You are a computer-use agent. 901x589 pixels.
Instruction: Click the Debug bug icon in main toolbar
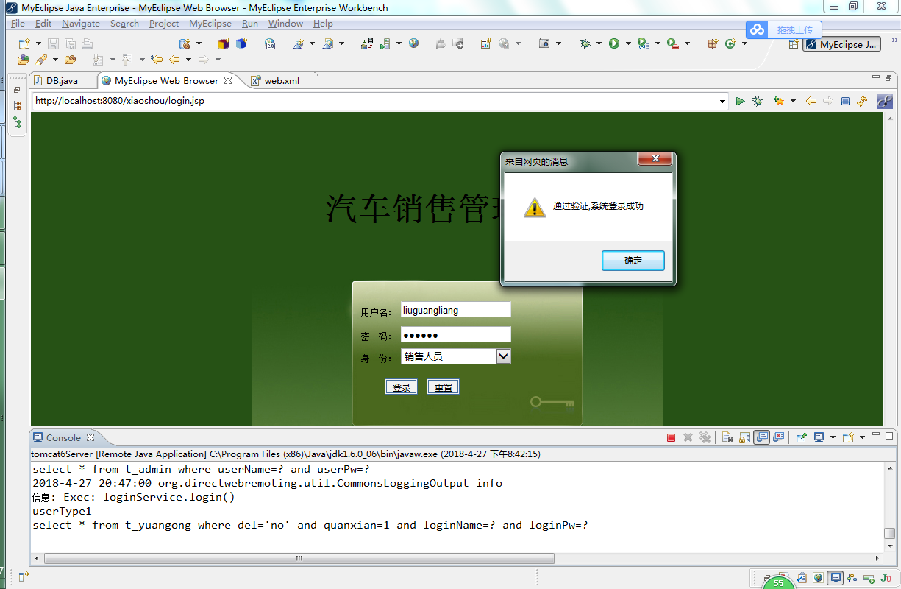point(585,44)
